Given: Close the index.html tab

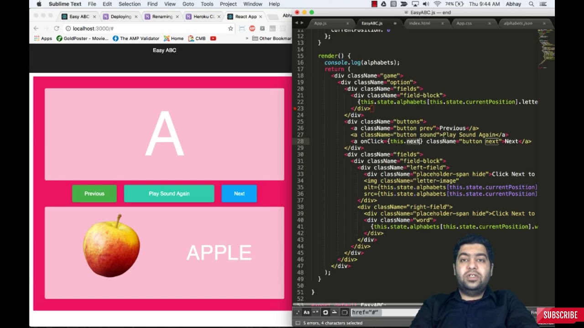Looking at the screenshot, I should 442,23.
